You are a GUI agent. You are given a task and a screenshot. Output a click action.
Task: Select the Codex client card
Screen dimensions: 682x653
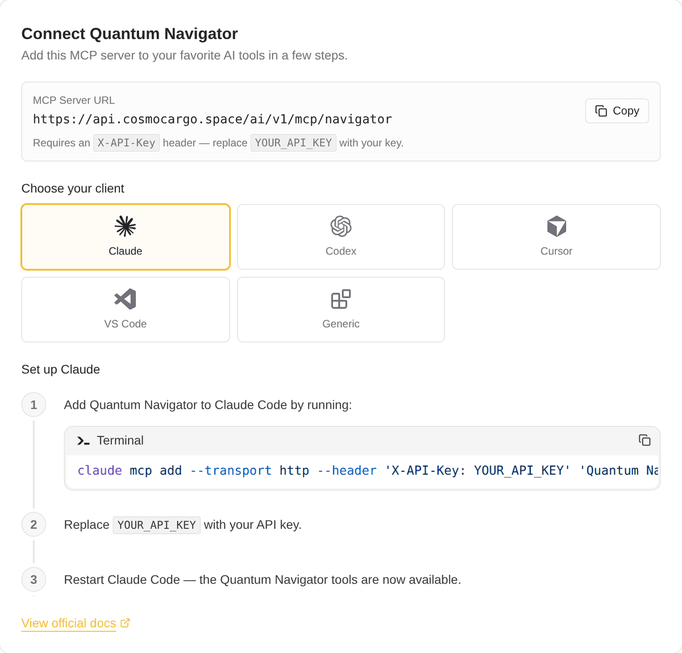341,237
